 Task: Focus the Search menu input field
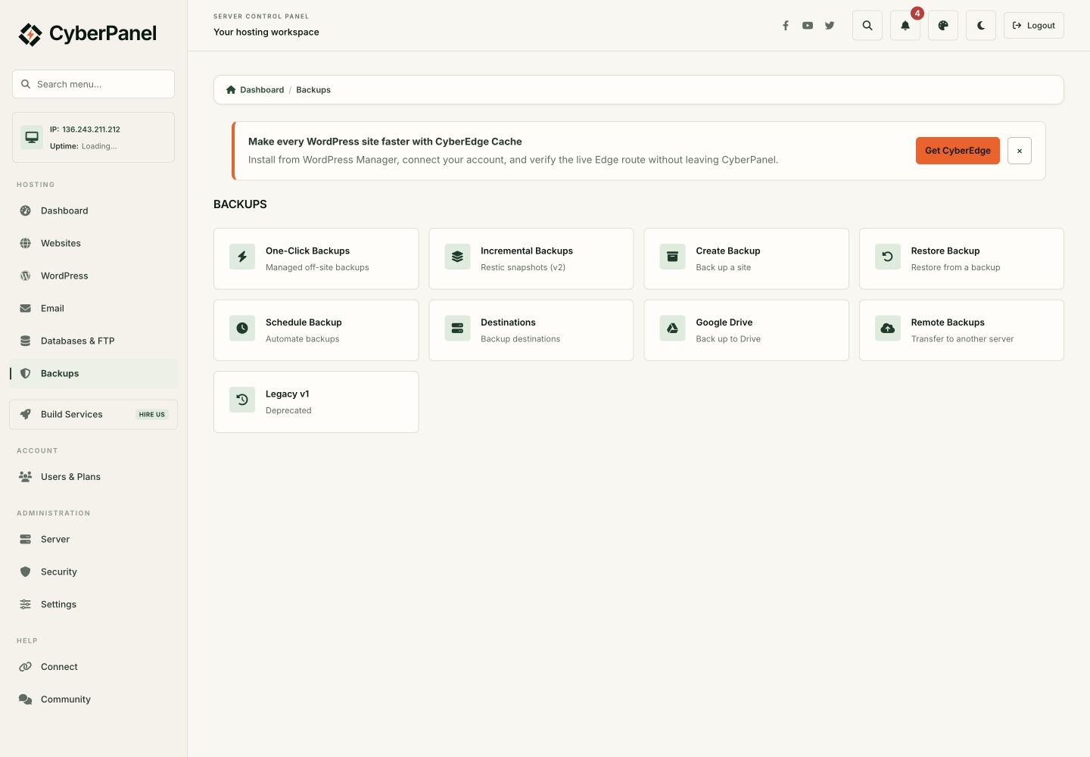pos(93,84)
